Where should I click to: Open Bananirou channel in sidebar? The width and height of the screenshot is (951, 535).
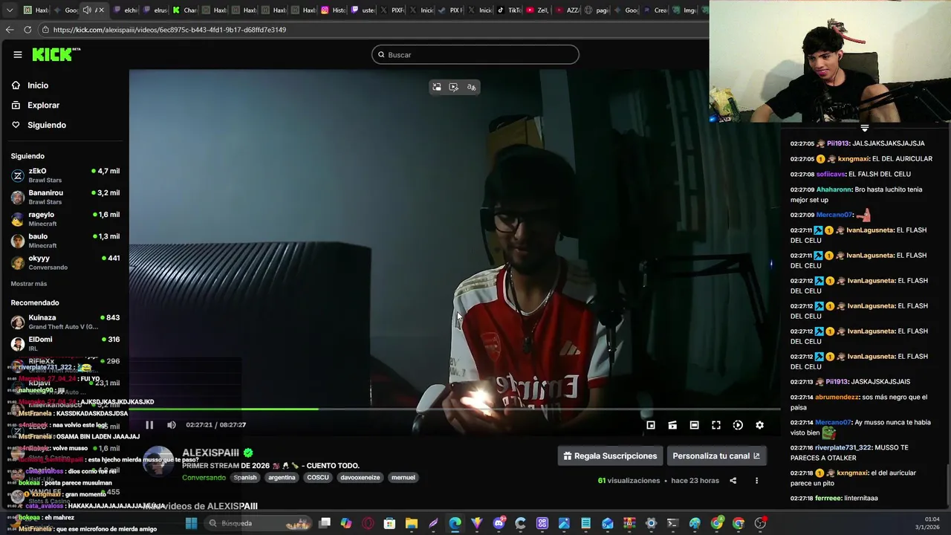coord(65,197)
